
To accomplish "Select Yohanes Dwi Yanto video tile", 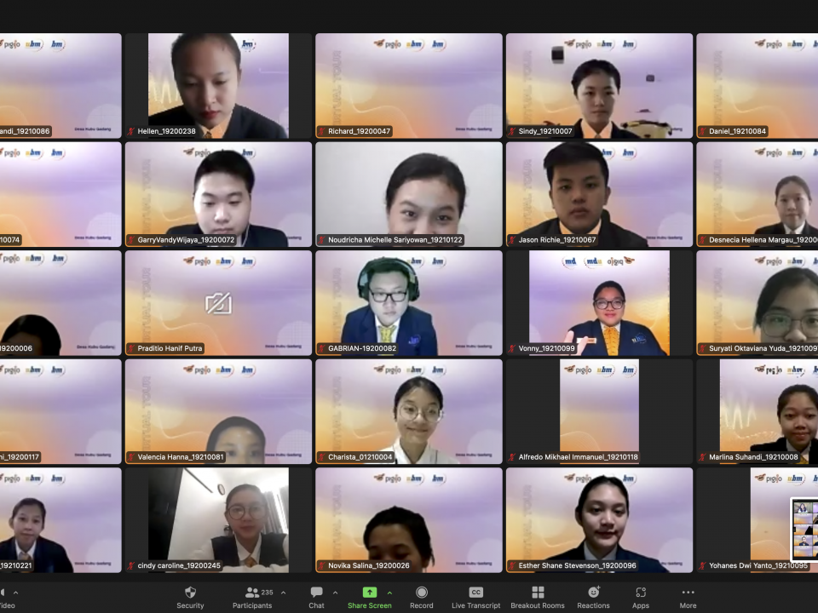I will pyautogui.click(x=757, y=520).
